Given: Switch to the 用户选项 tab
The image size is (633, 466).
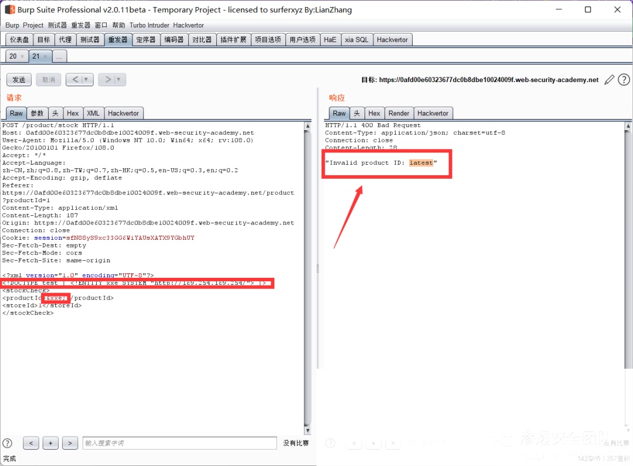Looking at the screenshot, I should [x=303, y=40].
